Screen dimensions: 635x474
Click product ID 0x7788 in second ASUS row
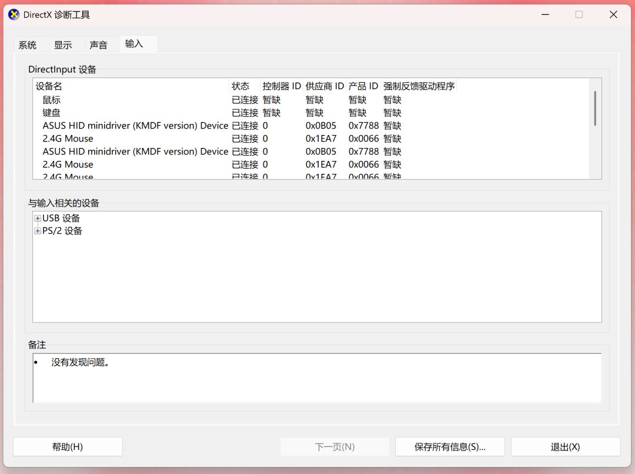[364, 152]
